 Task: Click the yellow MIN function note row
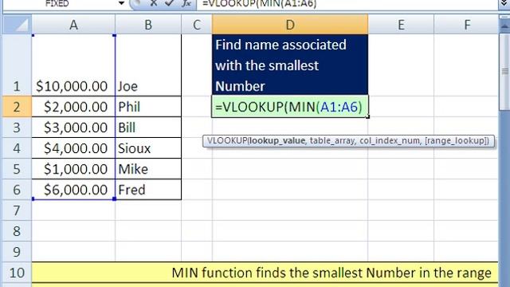coord(265,273)
